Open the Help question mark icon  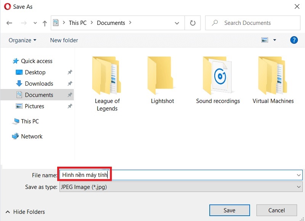pos(294,40)
